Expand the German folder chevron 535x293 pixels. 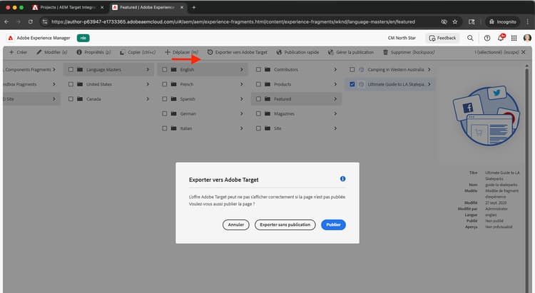(242, 113)
